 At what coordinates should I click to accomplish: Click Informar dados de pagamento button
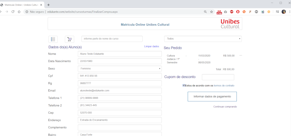pos(212,97)
